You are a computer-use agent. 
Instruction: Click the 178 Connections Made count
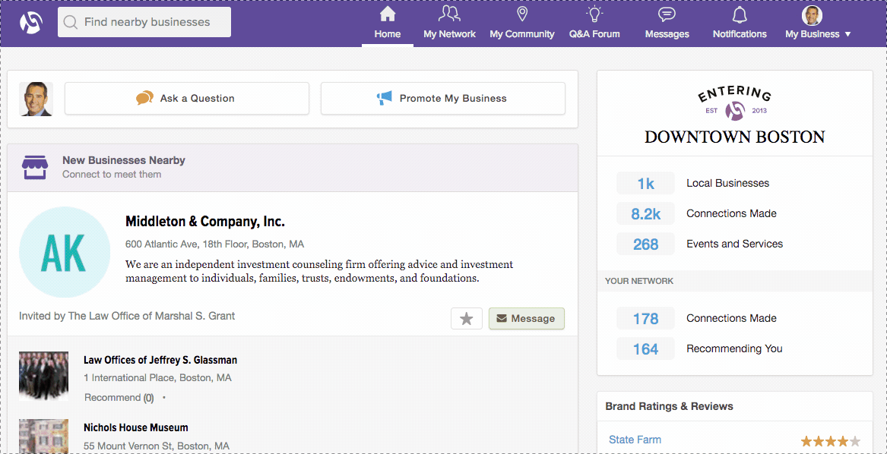[x=645, y=318]
